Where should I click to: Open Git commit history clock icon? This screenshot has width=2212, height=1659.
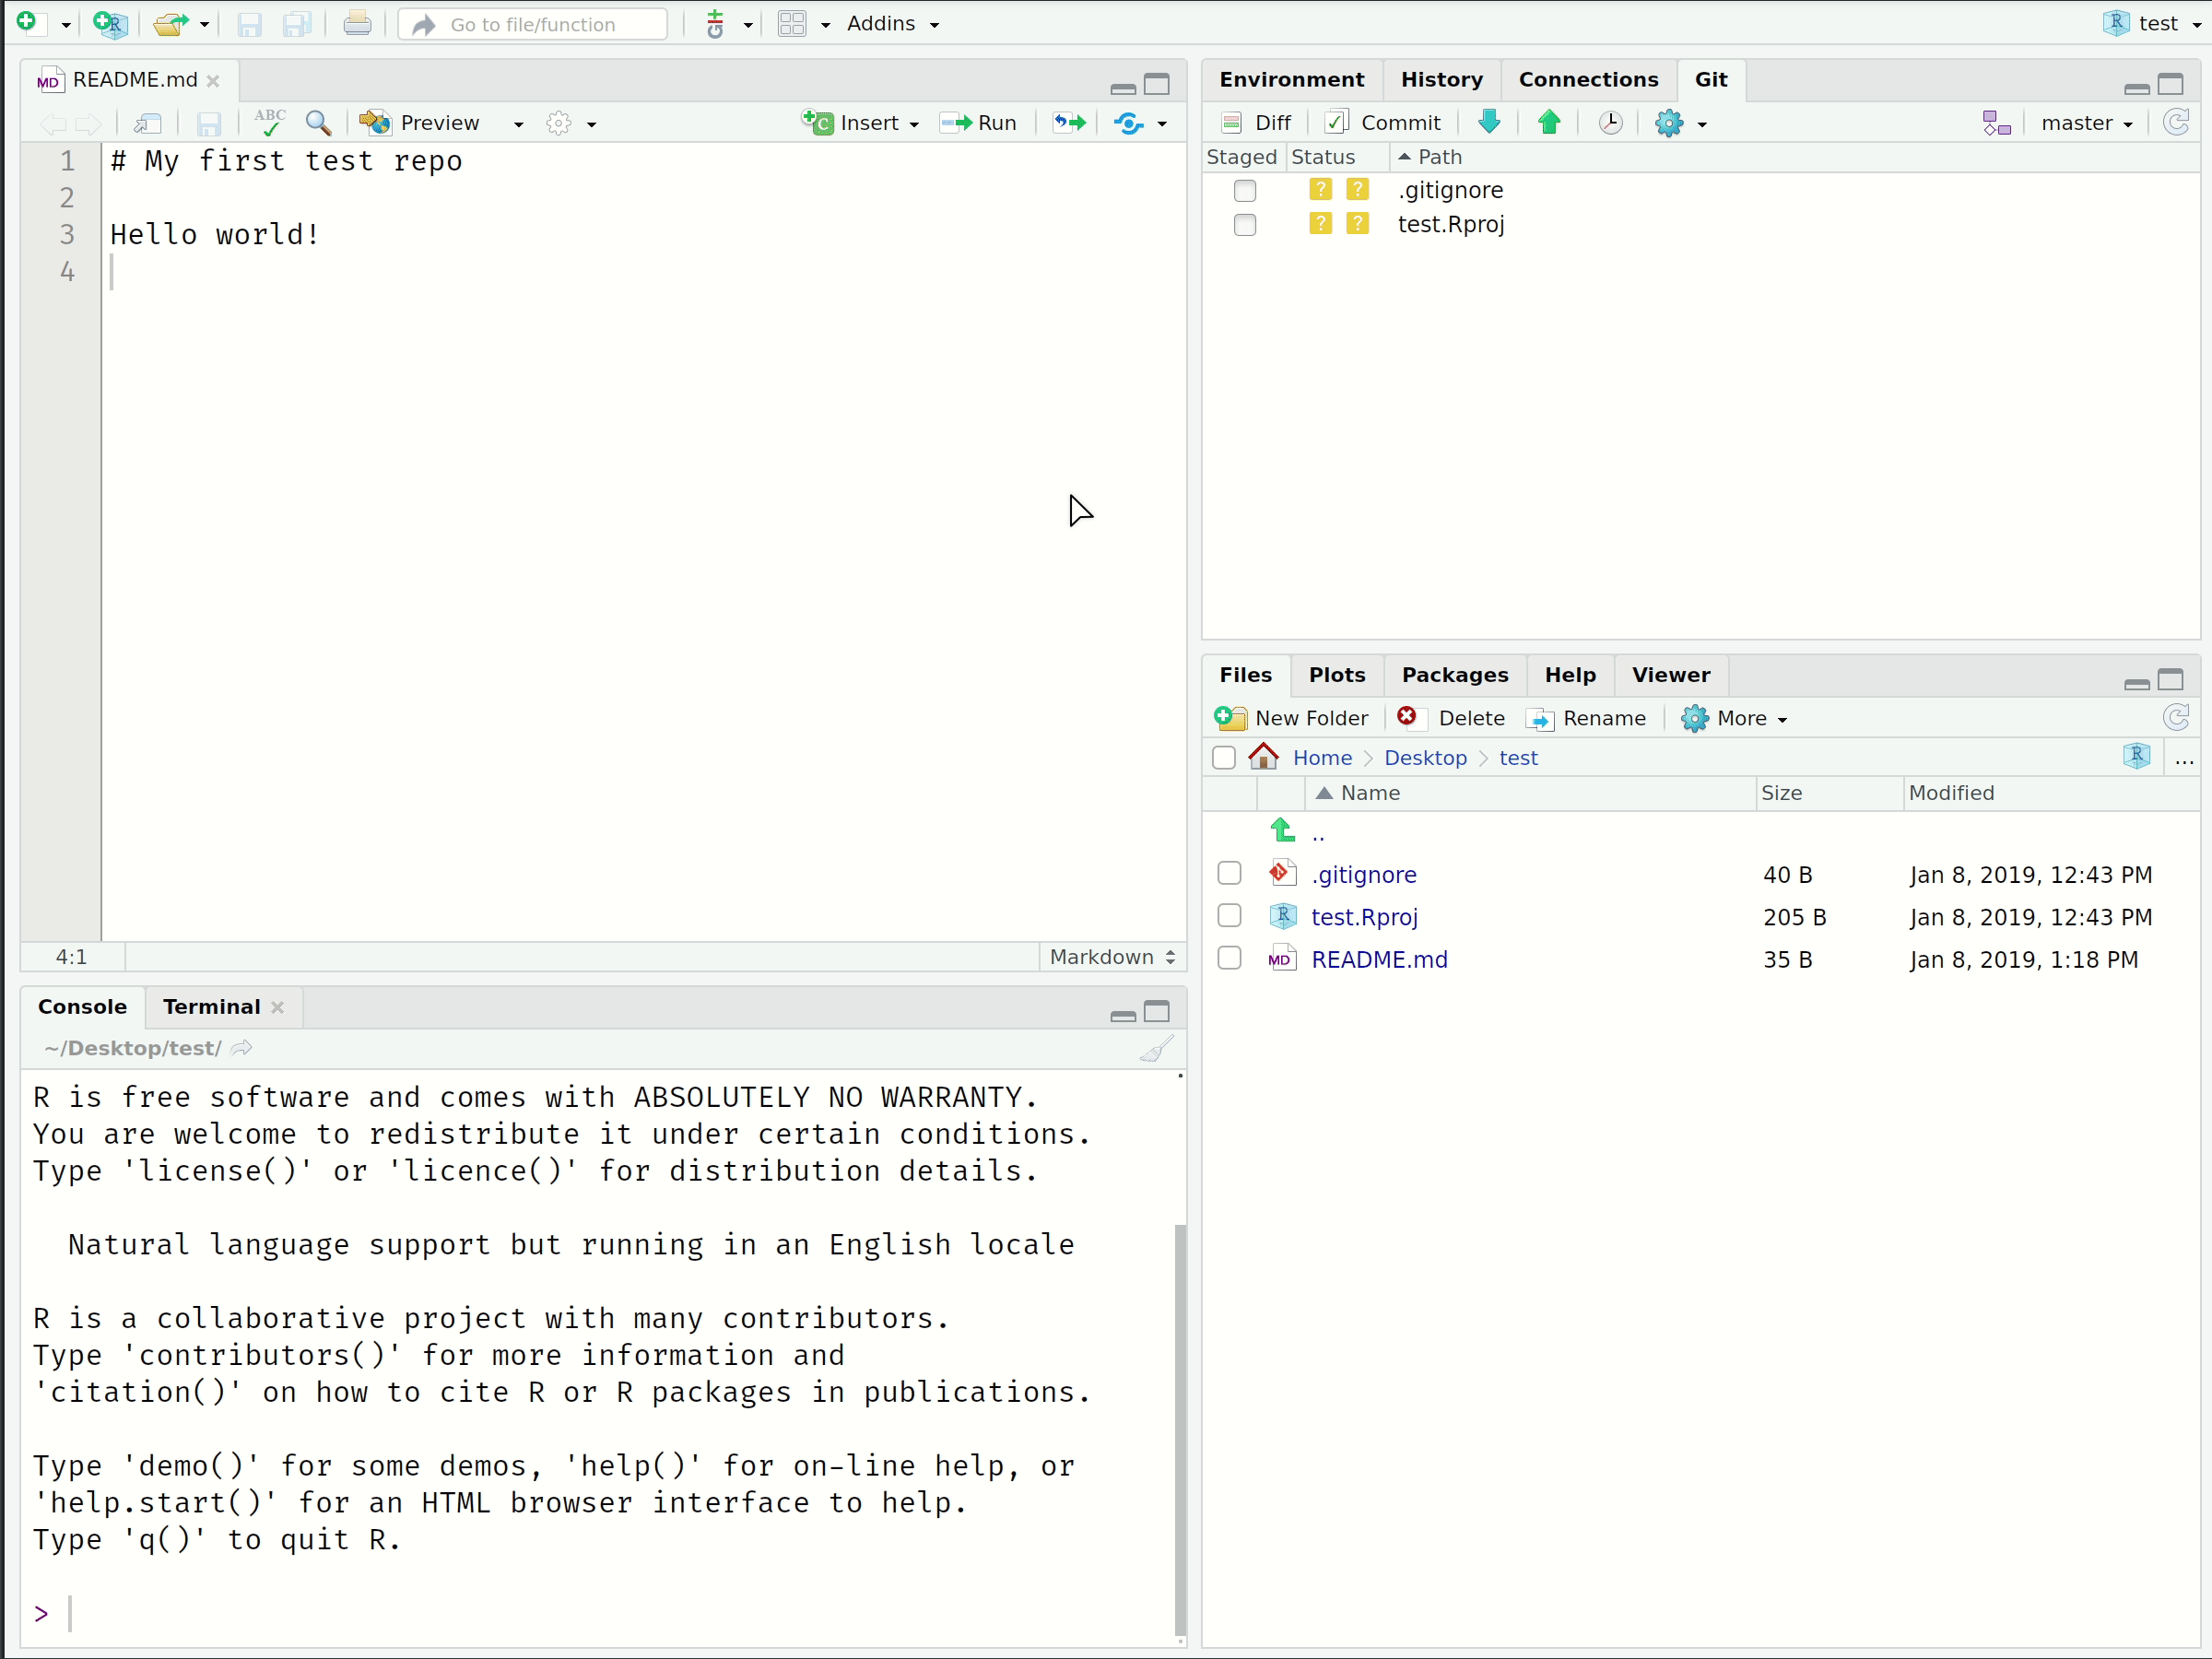(1610, 122)
